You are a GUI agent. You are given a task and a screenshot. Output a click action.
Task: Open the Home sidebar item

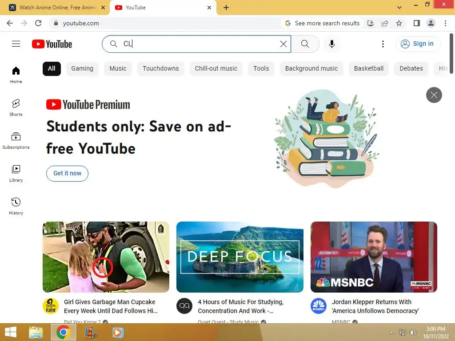click(x=16, y=75)
